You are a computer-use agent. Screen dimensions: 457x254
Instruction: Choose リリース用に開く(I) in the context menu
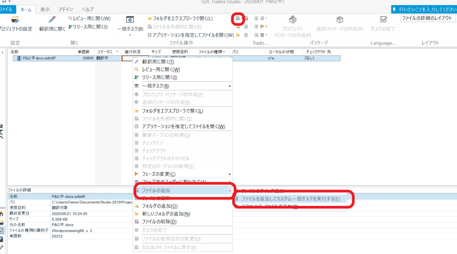[x=183, y=78]
